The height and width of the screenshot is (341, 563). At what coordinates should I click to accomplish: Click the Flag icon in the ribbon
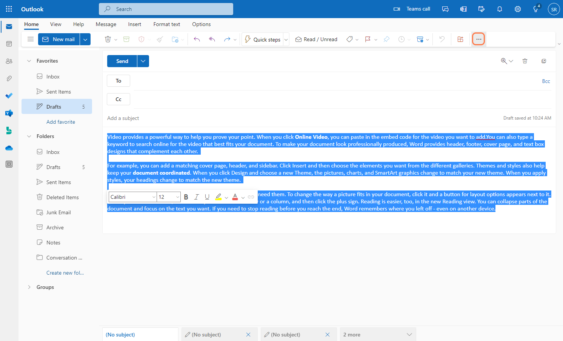pyautogui.click(x=368, y=39)
